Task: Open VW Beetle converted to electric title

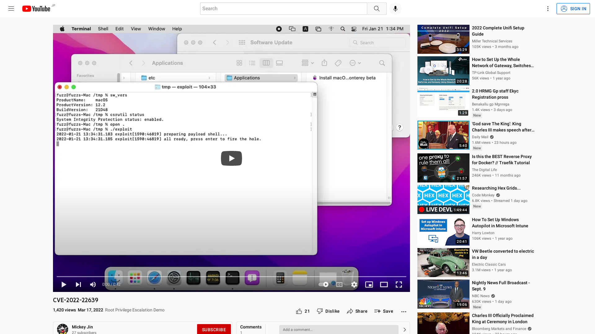Action: [503, 254]
